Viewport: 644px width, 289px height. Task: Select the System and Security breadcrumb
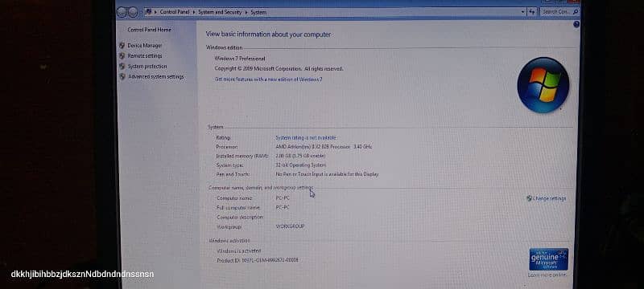coord(220,12)
